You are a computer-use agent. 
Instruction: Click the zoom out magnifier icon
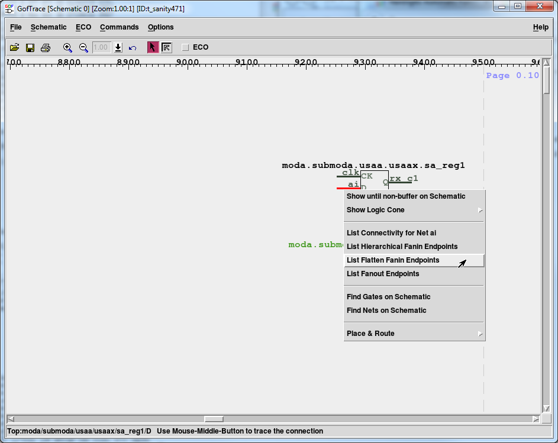point(83,47)
